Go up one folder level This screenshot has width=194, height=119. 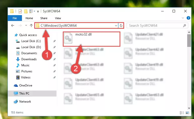[31, 26]
